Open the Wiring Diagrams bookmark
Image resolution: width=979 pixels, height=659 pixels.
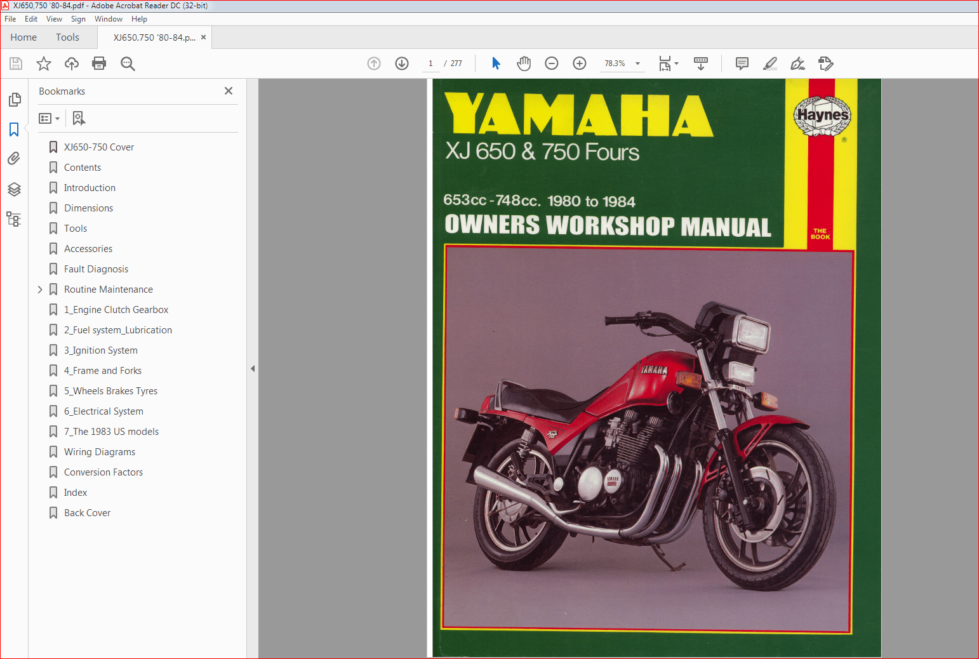pos(100,452)
